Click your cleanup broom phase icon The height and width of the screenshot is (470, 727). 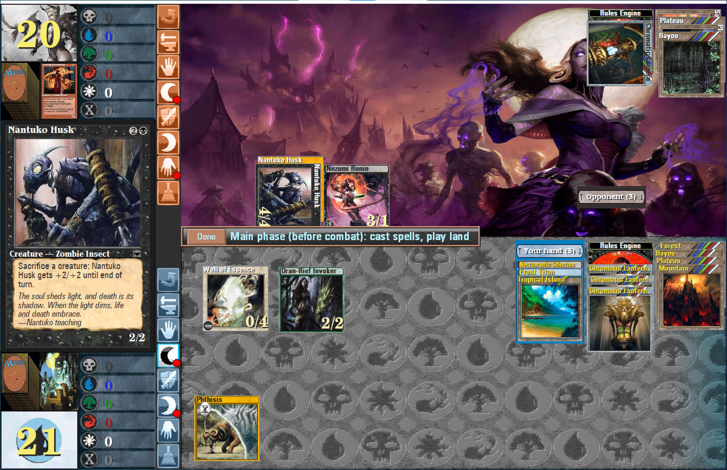click(168, 456)
